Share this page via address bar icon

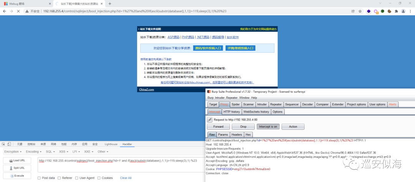353,12
